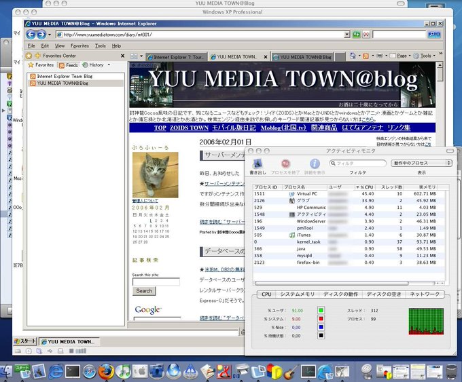Open Firefox from the Dock
462x382 pixels.
106,371
